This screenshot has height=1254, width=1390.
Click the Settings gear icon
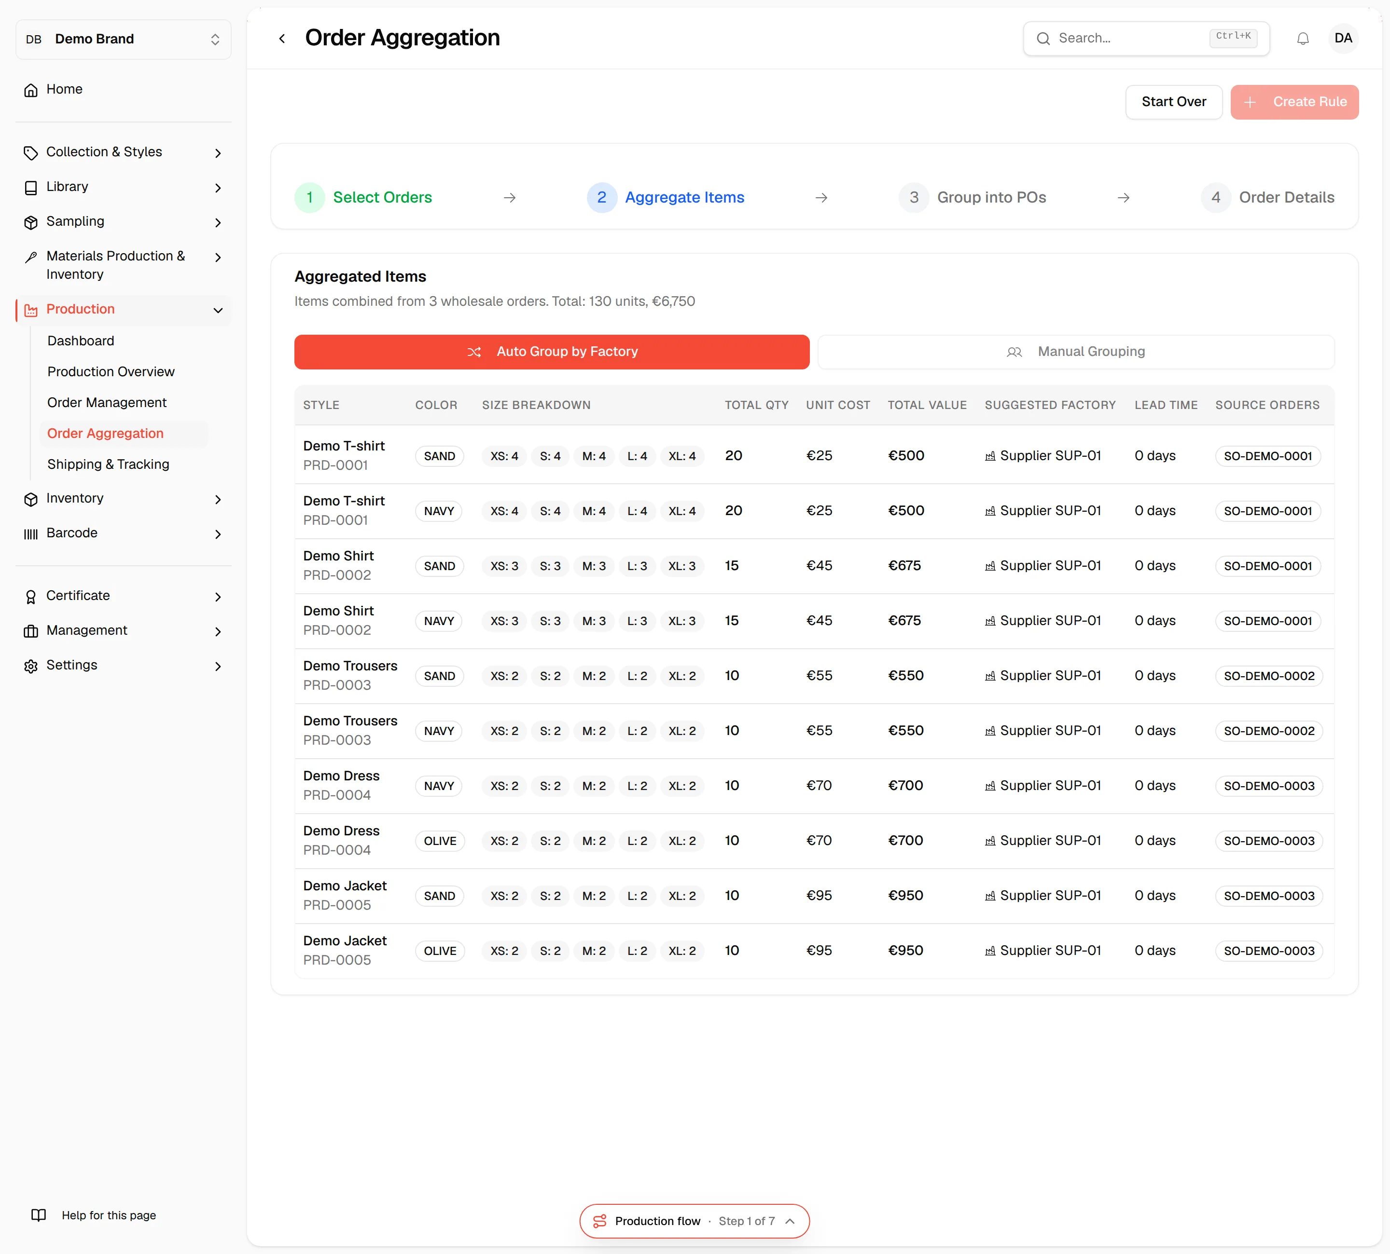pyautogui.click(x=31, y=666)
